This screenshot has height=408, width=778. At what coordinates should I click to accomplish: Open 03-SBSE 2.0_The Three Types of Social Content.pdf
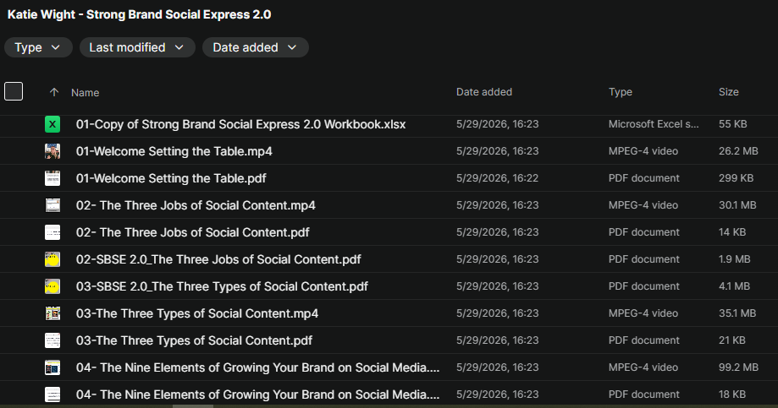click(222, 286)
